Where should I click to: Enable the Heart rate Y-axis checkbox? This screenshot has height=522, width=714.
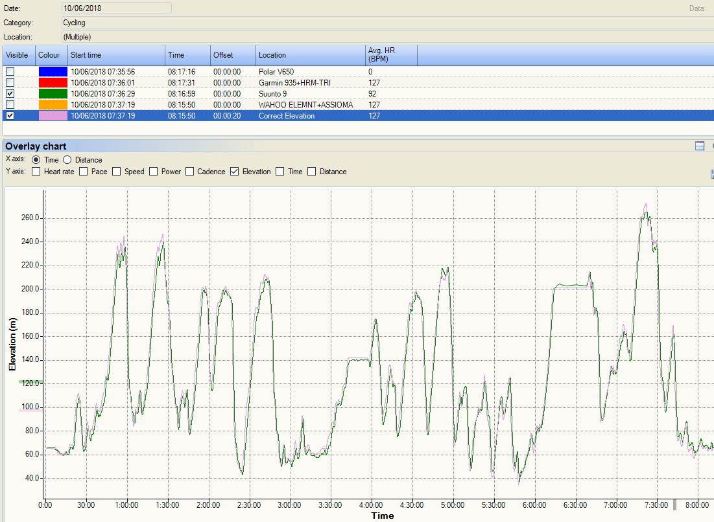36,171
